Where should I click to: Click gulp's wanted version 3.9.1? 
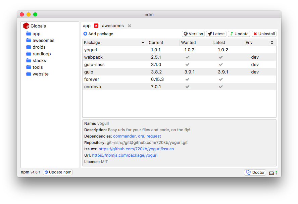tap(189, 72)
